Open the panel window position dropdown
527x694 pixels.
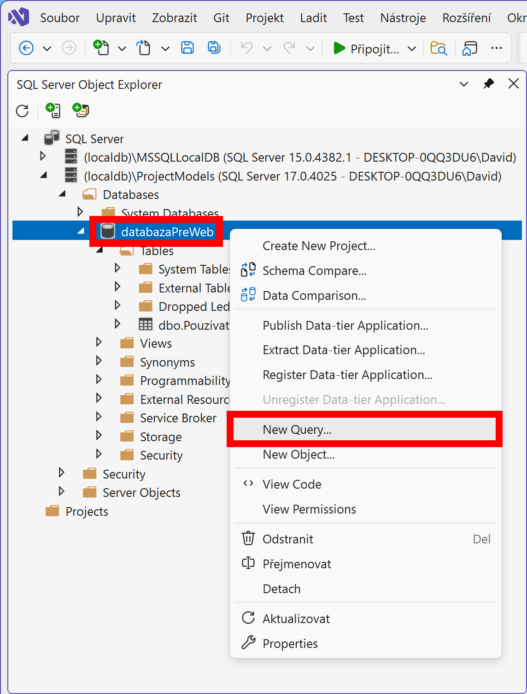pyautogui.click(x=464, y=84)
